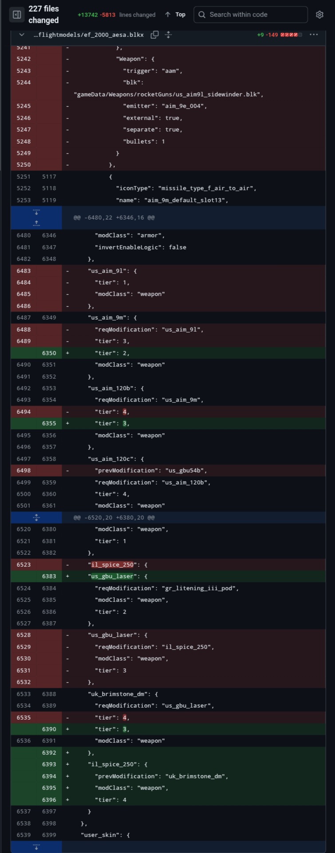The image size is (335, 853).
Task: Open the file's three-dot options menu
Action: coord(314,35)
